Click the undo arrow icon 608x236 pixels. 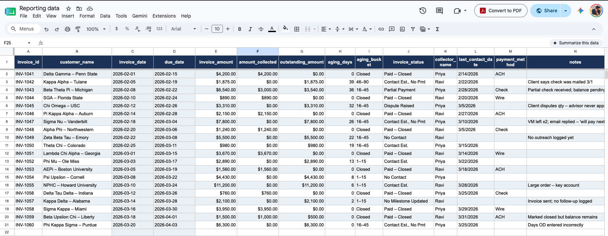(x=46, y=29)
